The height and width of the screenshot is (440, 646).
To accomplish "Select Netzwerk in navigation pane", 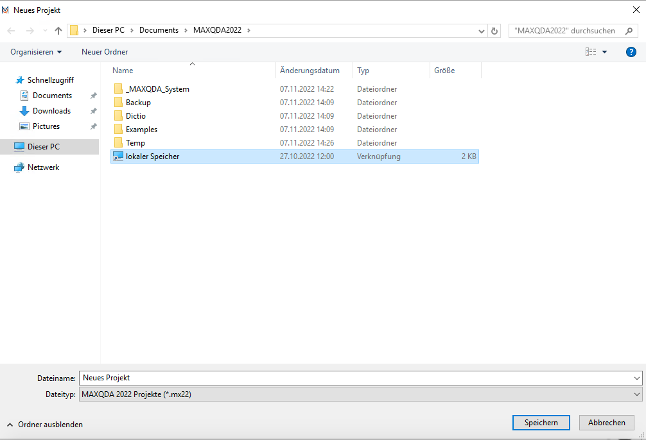I will [43, 167].
